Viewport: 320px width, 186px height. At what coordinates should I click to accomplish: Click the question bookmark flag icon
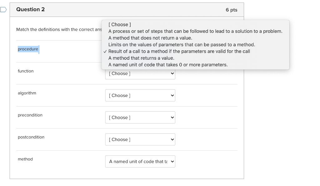(x=3, y=10)
